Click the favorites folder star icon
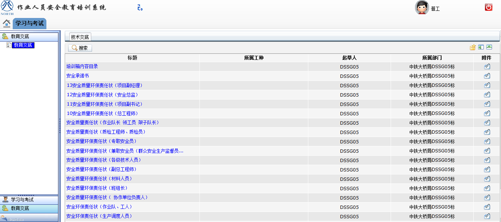 [x=473, y=48]
